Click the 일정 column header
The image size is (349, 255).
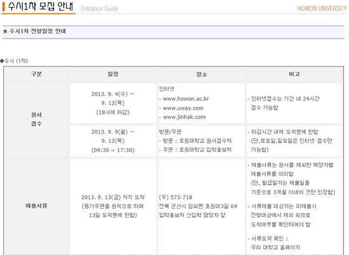(x=113, y=74)
